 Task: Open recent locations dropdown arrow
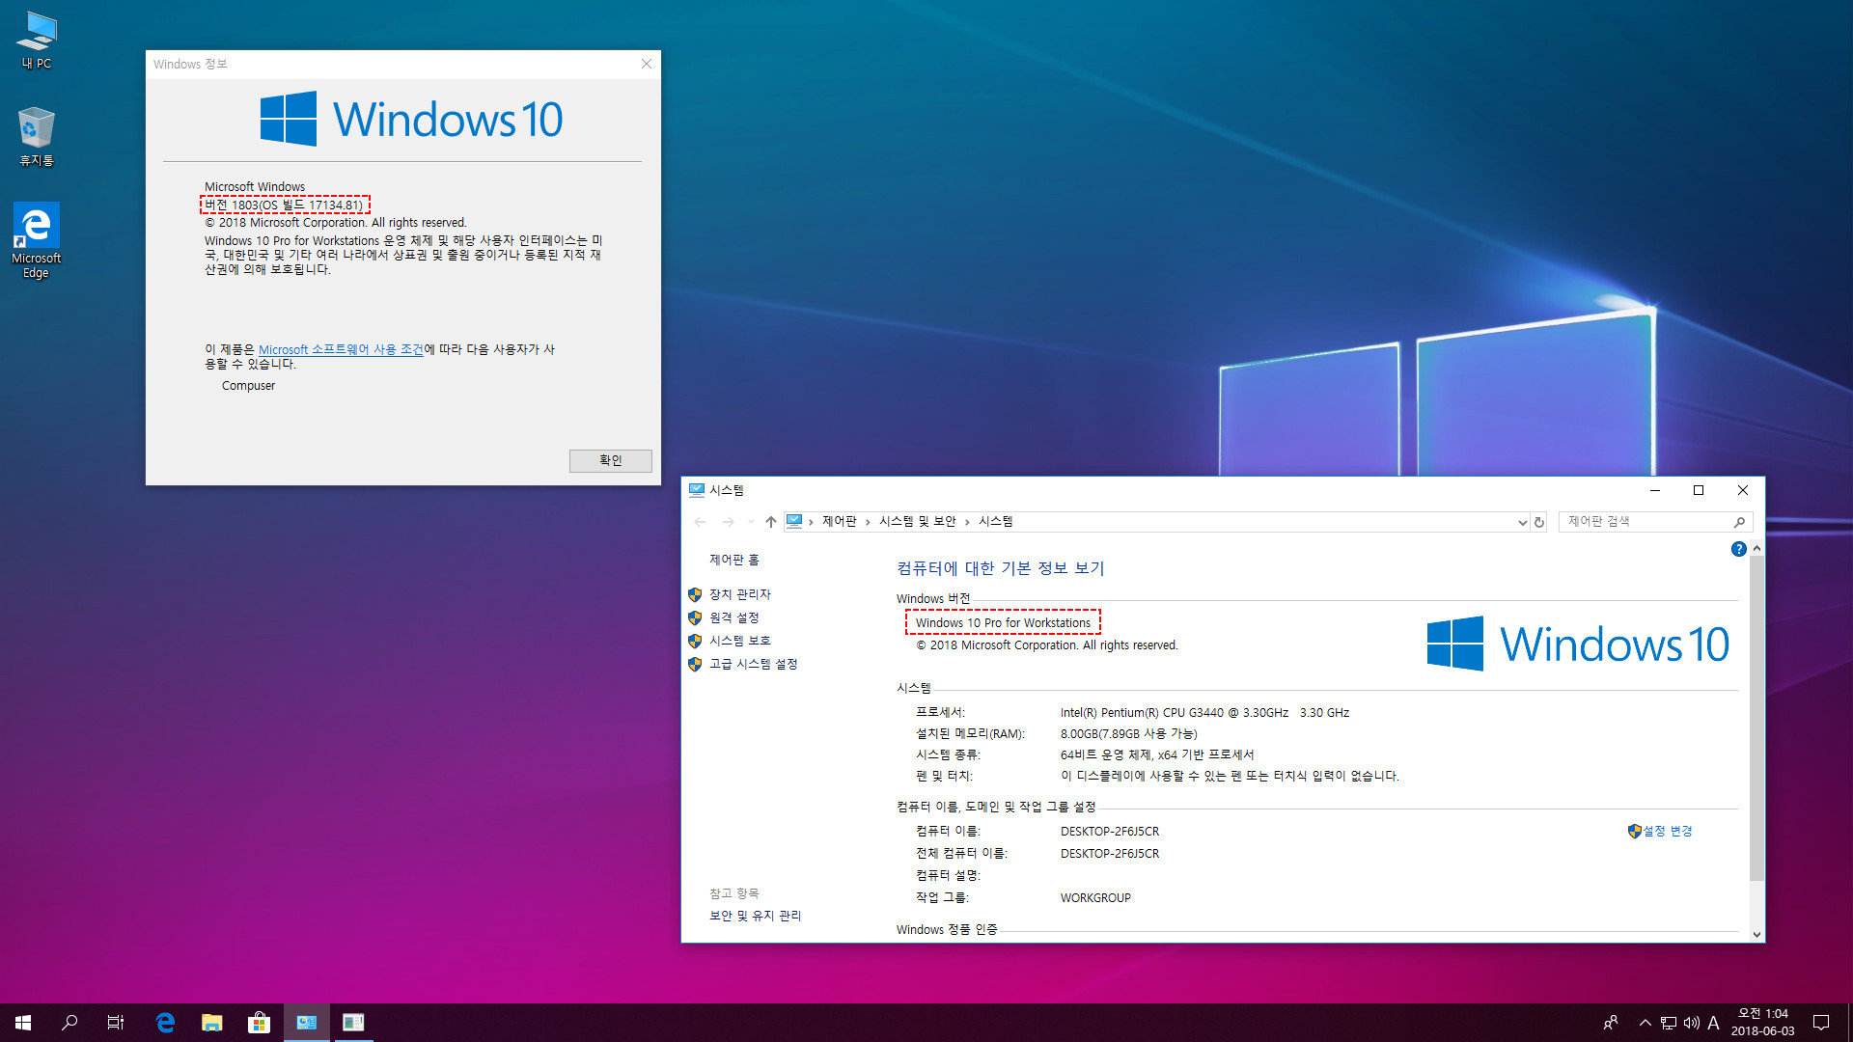point(751,522)
